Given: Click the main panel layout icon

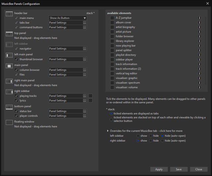Looking at the screenshot, I should [x=9, y=66].
